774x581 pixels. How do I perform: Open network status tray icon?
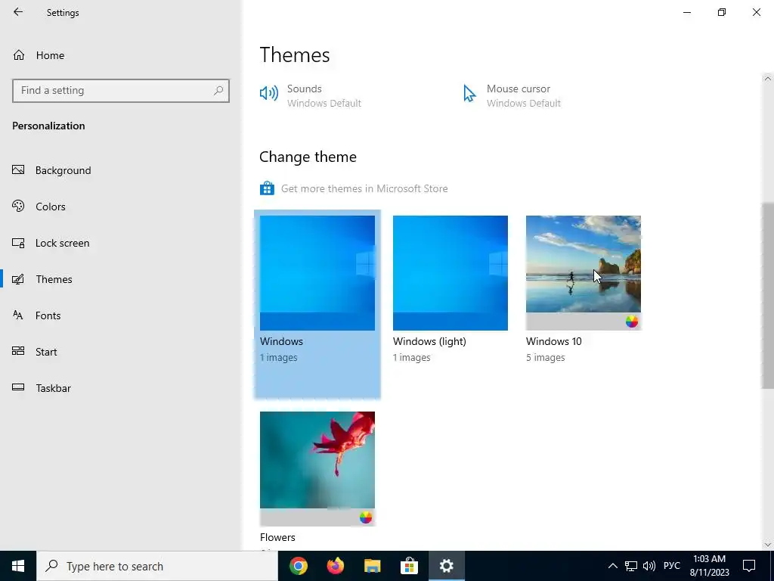(x=631, y=566)
